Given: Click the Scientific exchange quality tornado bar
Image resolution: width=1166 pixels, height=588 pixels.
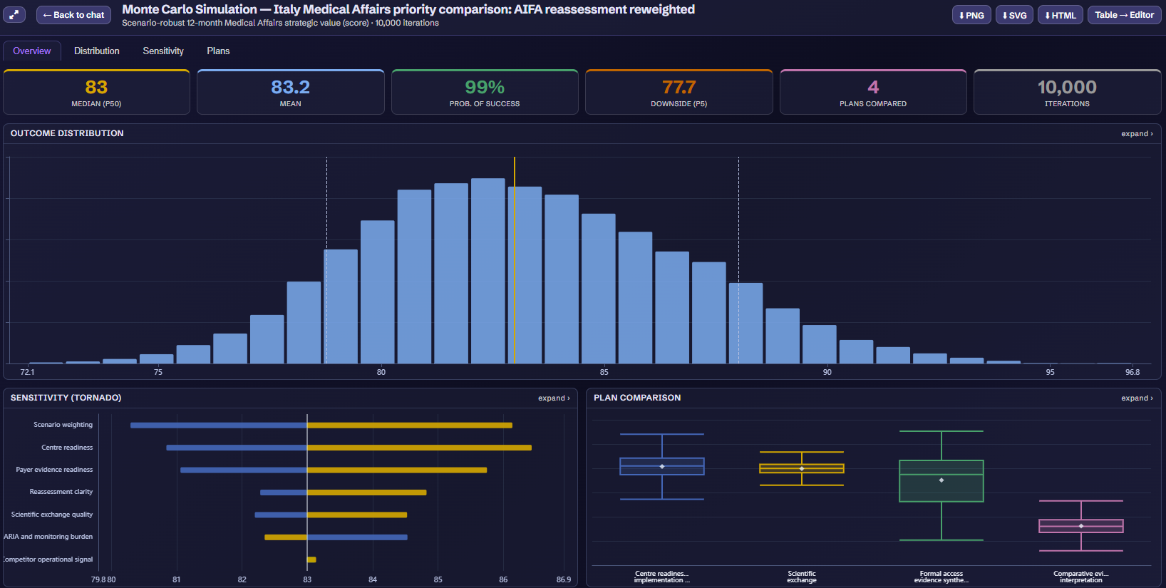Looking at the screenshot, I should point(331,515).
